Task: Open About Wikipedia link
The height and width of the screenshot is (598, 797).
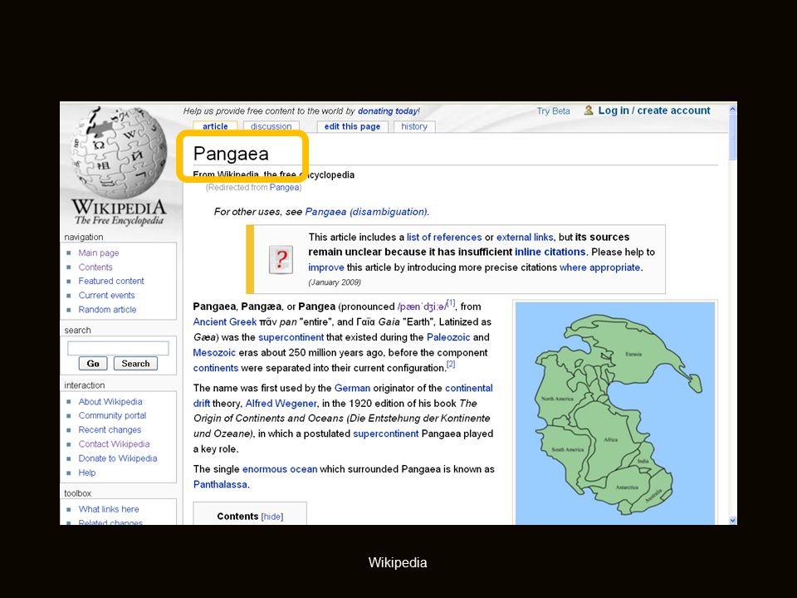Action: (110, 402)
